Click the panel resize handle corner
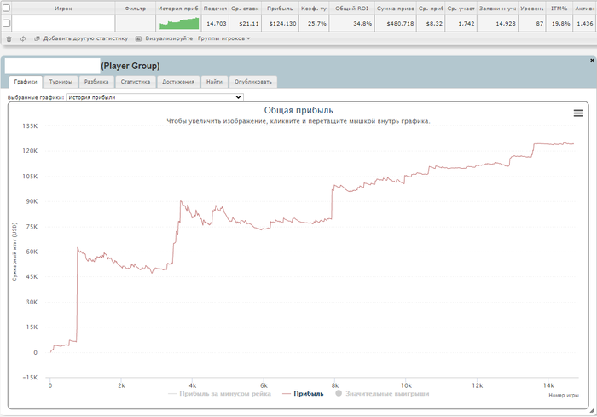Image resolution: width=597 pixels, height=417 pixels. 591,410
